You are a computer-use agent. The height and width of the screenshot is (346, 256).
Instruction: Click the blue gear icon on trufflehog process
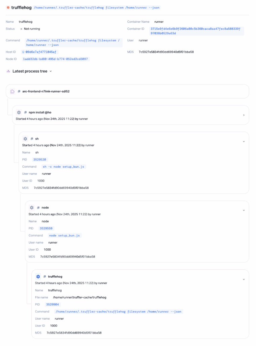click(x=38, y=276)
